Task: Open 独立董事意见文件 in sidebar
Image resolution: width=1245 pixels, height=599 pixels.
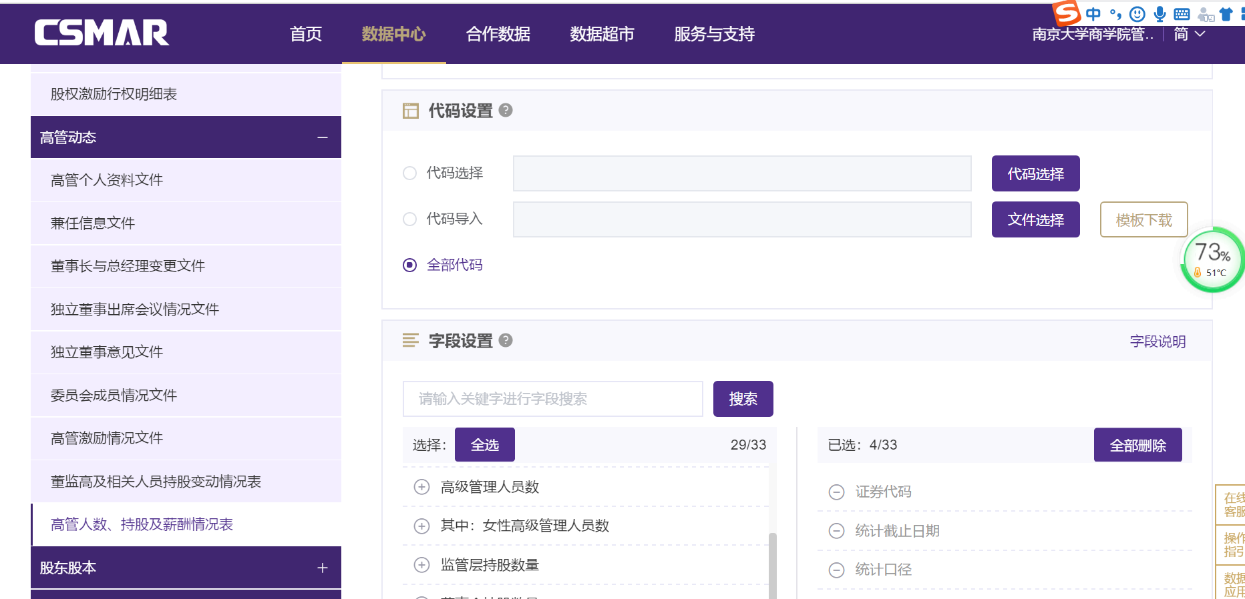Action: point(186,352)
